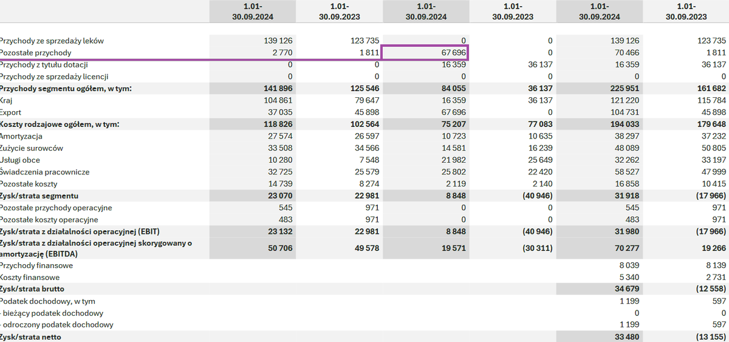Select the total value 141 896

pyautogui.click(x=279, y=89)
